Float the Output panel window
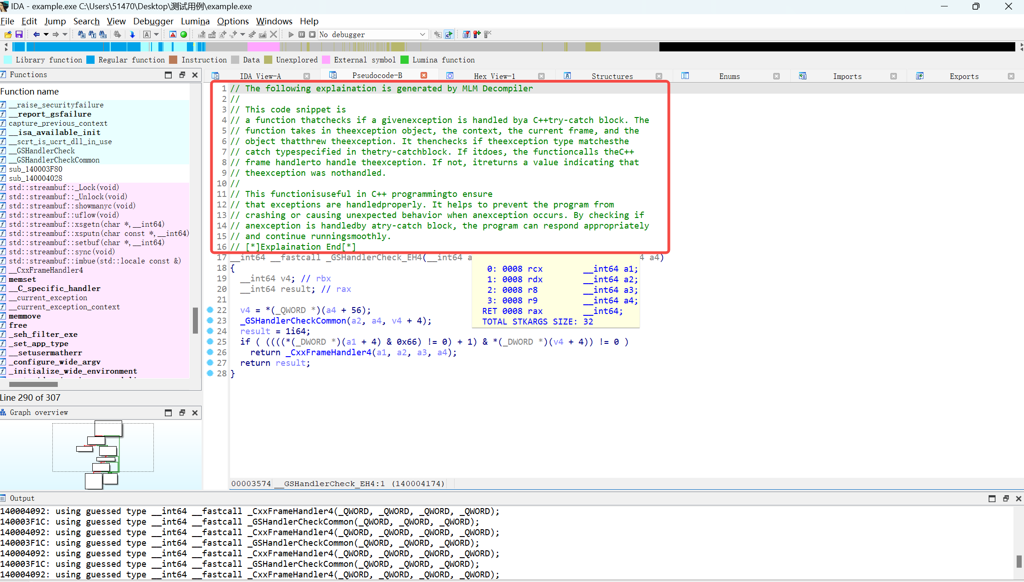Viewport: 1024px width, 582px height. point(1006,498)
